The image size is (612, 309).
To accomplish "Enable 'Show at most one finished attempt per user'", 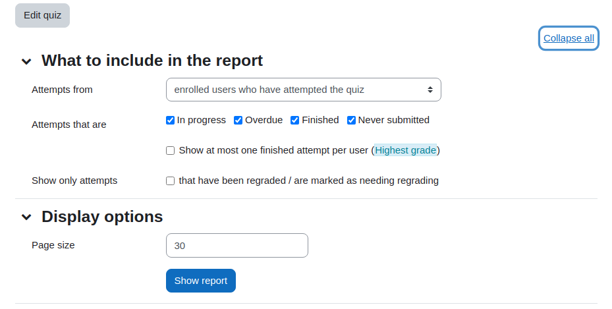I will (x=170, y=151).
